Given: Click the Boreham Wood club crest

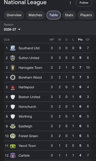Looking at the screenshot, I should [x=13, y=77].
